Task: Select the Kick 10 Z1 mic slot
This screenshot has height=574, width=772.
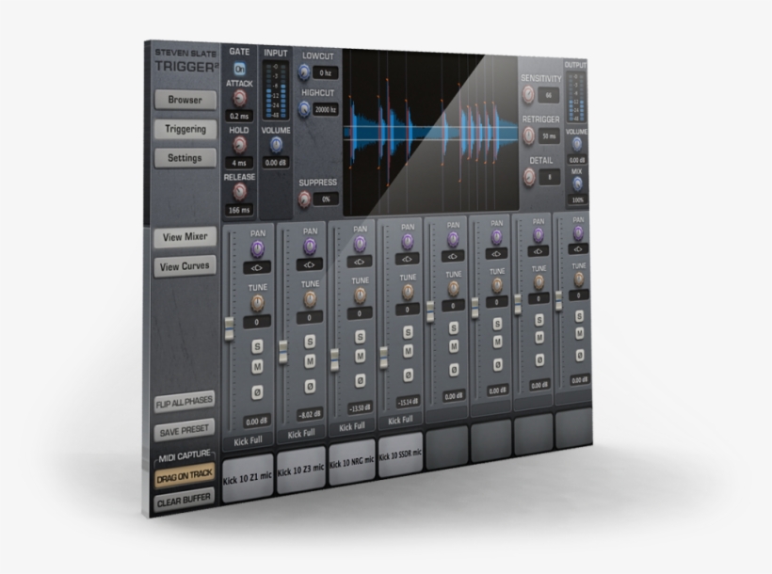Action: (x=248, y=477)
